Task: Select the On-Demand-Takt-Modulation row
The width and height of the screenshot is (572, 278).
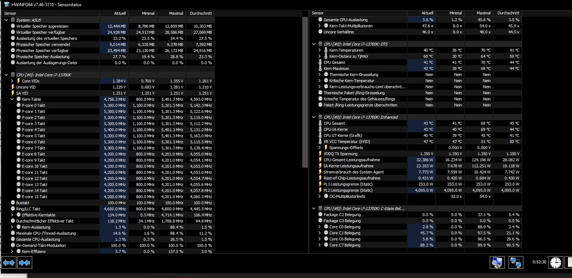Action: (x=108, y=246)
